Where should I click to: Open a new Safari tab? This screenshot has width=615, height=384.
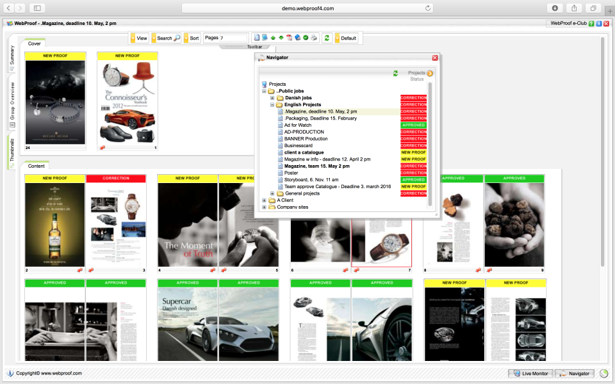(x=610, y=11)
